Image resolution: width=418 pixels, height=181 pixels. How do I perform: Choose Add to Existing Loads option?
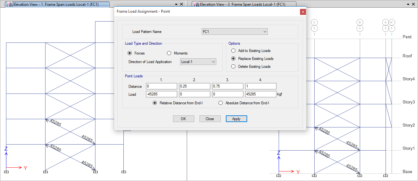tap(233, 51)
